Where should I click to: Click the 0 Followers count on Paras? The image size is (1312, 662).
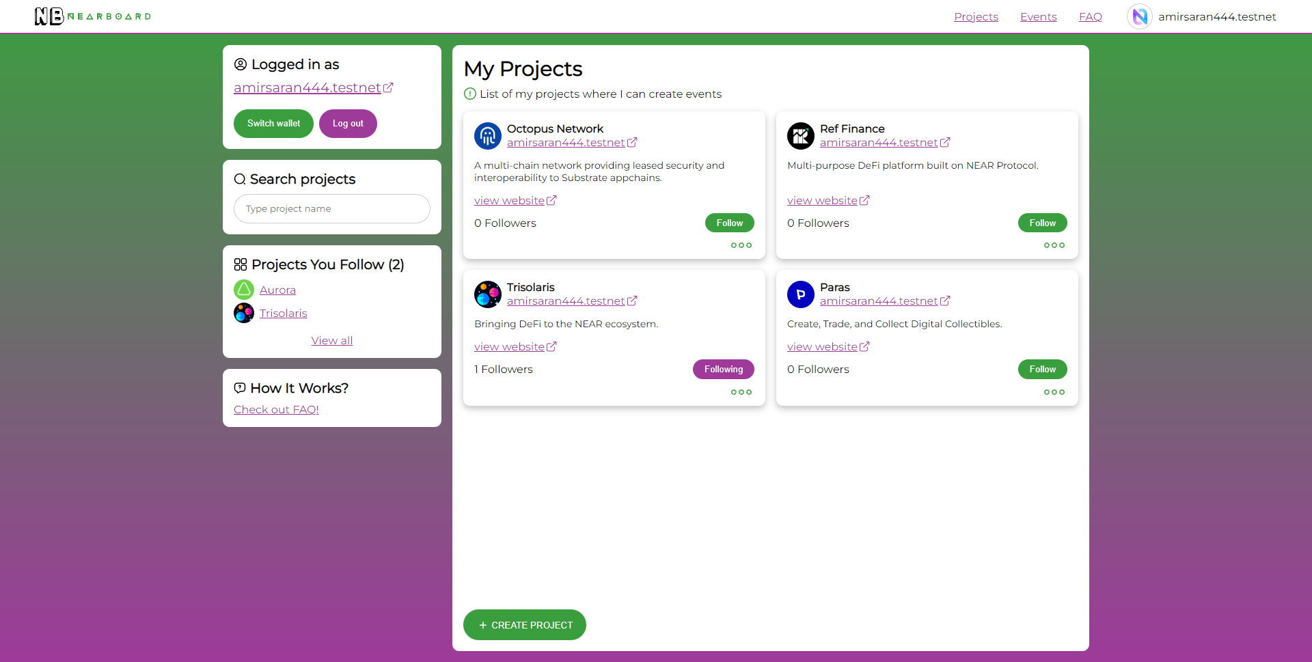tap(818, 369)
